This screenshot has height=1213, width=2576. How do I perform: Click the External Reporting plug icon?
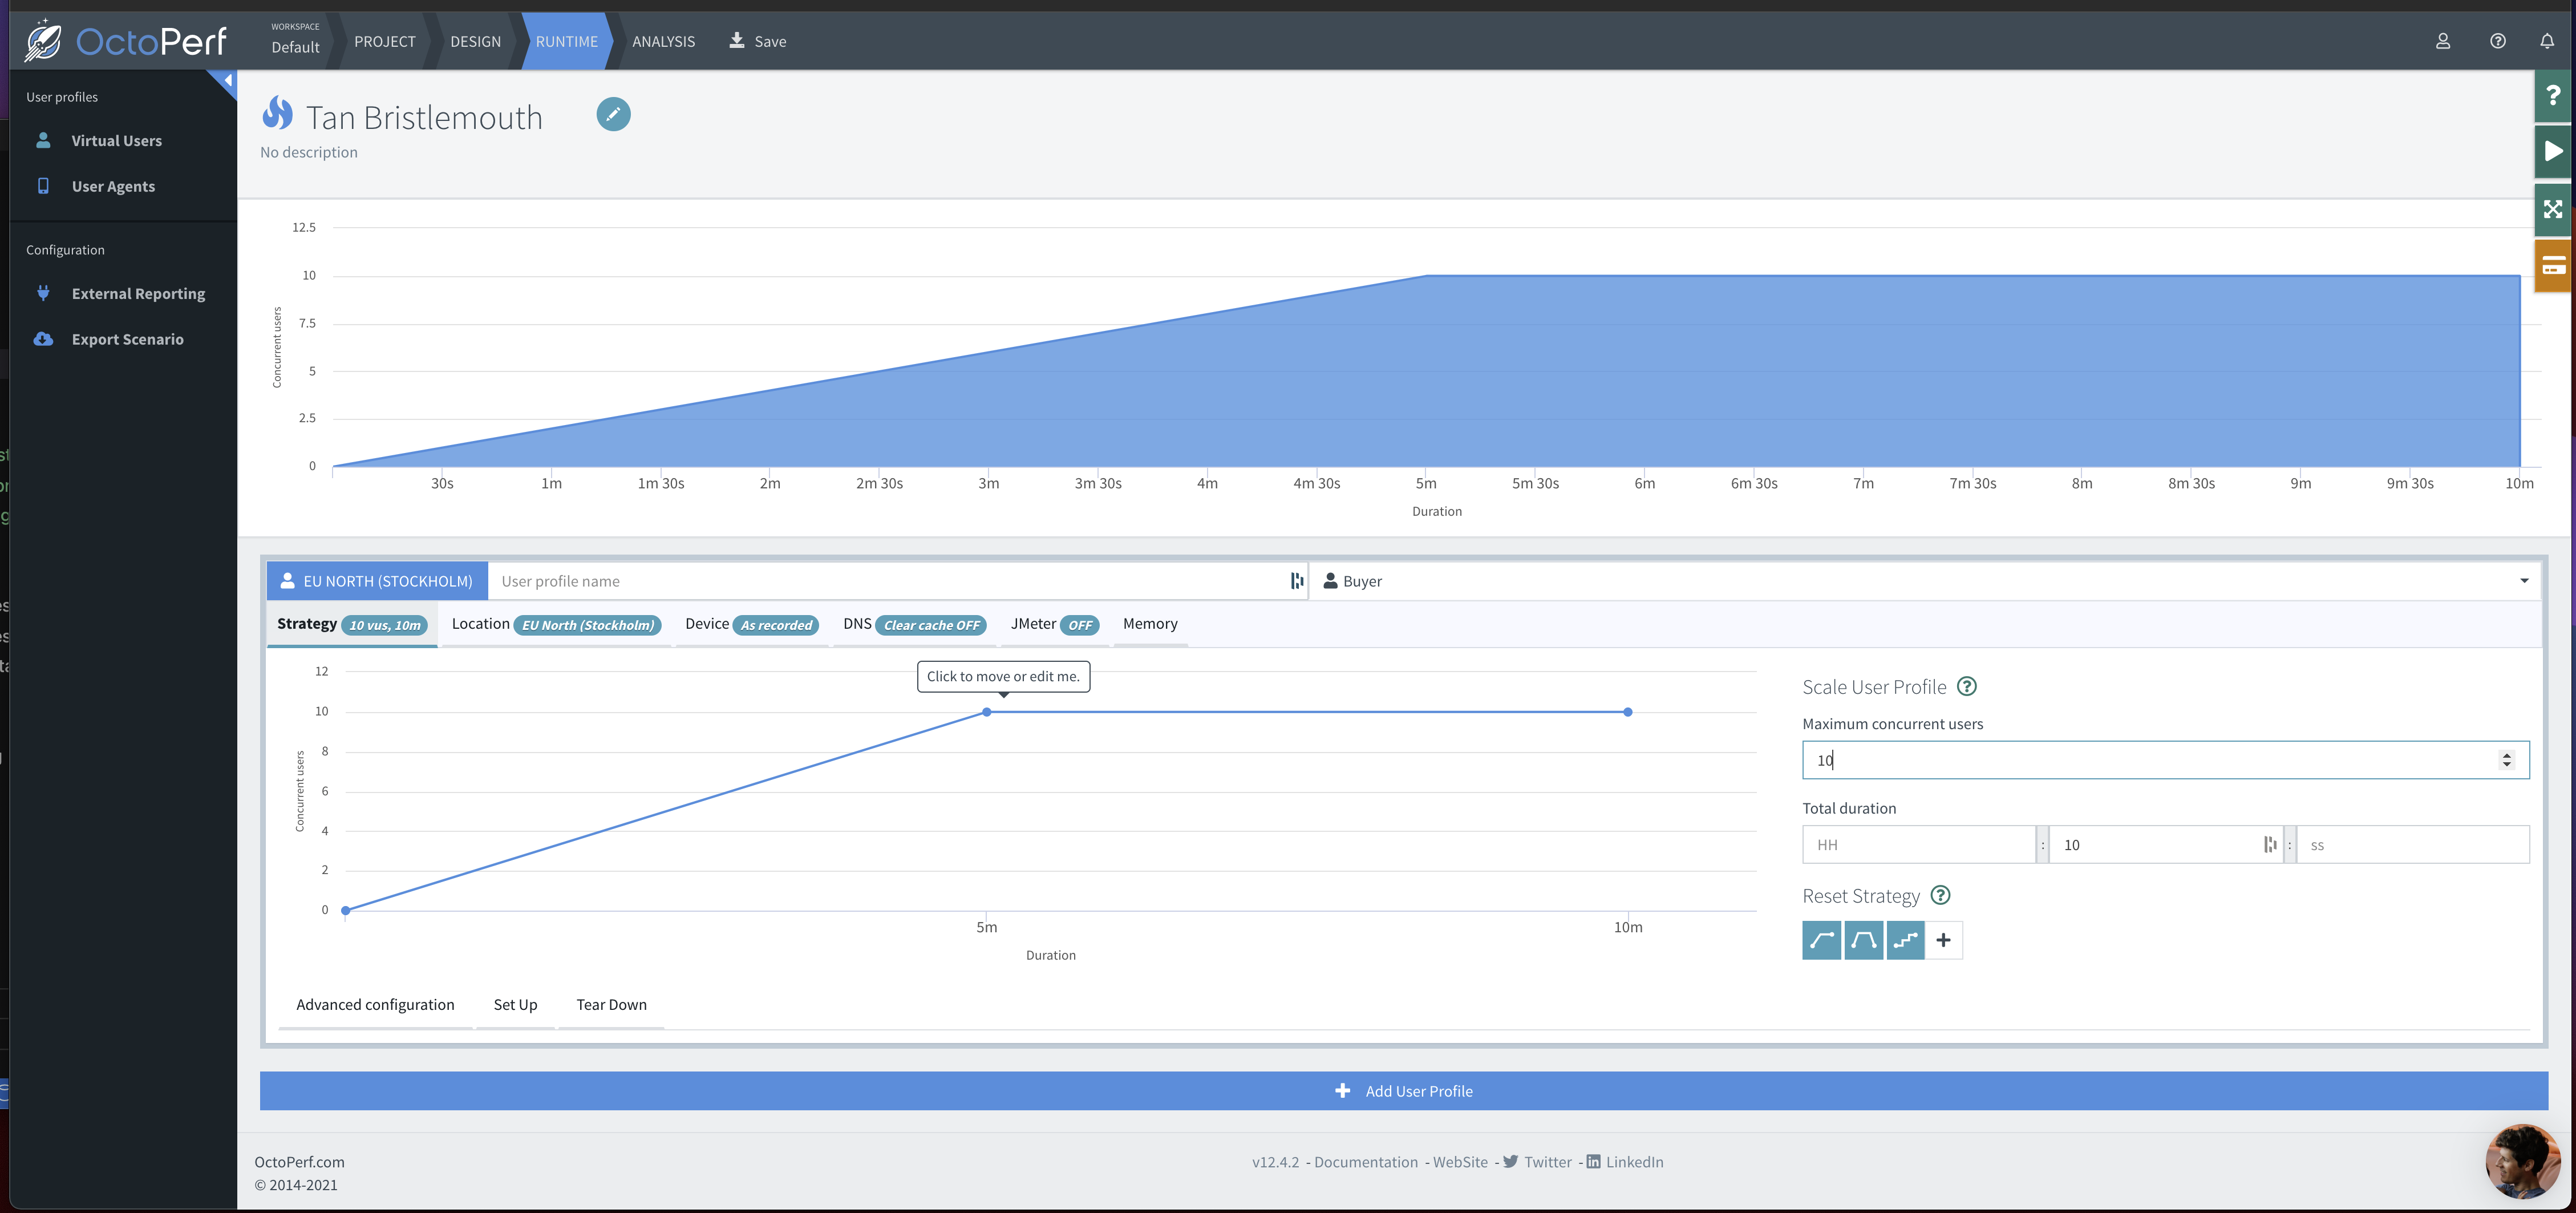43,293
